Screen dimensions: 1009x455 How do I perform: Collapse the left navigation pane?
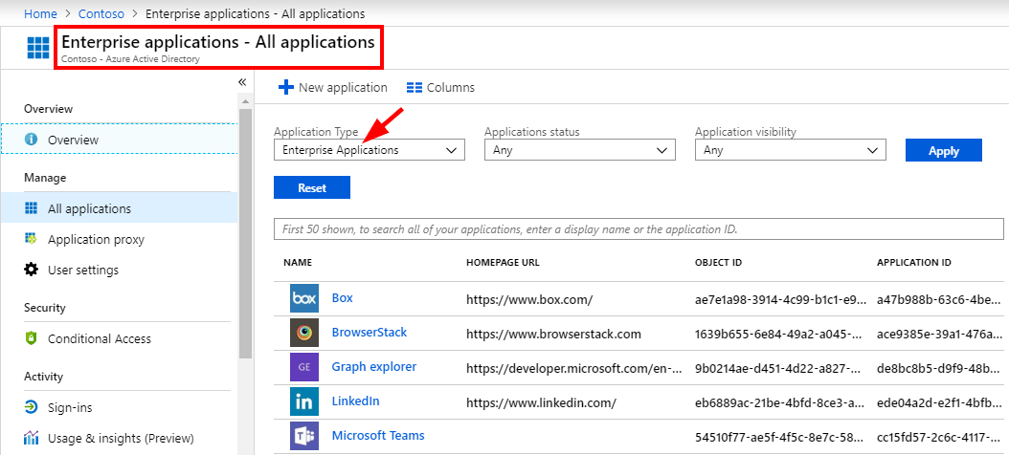tap(242, 82)
